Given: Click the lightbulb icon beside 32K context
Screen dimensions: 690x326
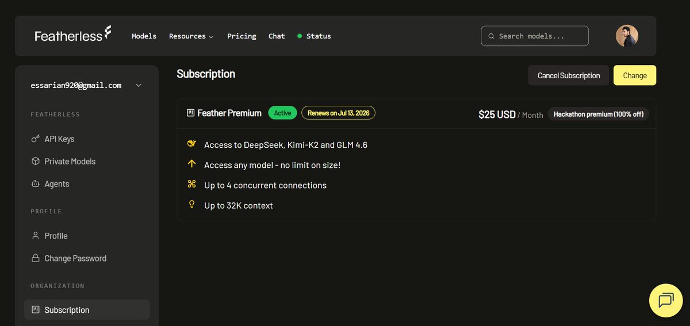Looking at the screenshot, I should (192, 205).
